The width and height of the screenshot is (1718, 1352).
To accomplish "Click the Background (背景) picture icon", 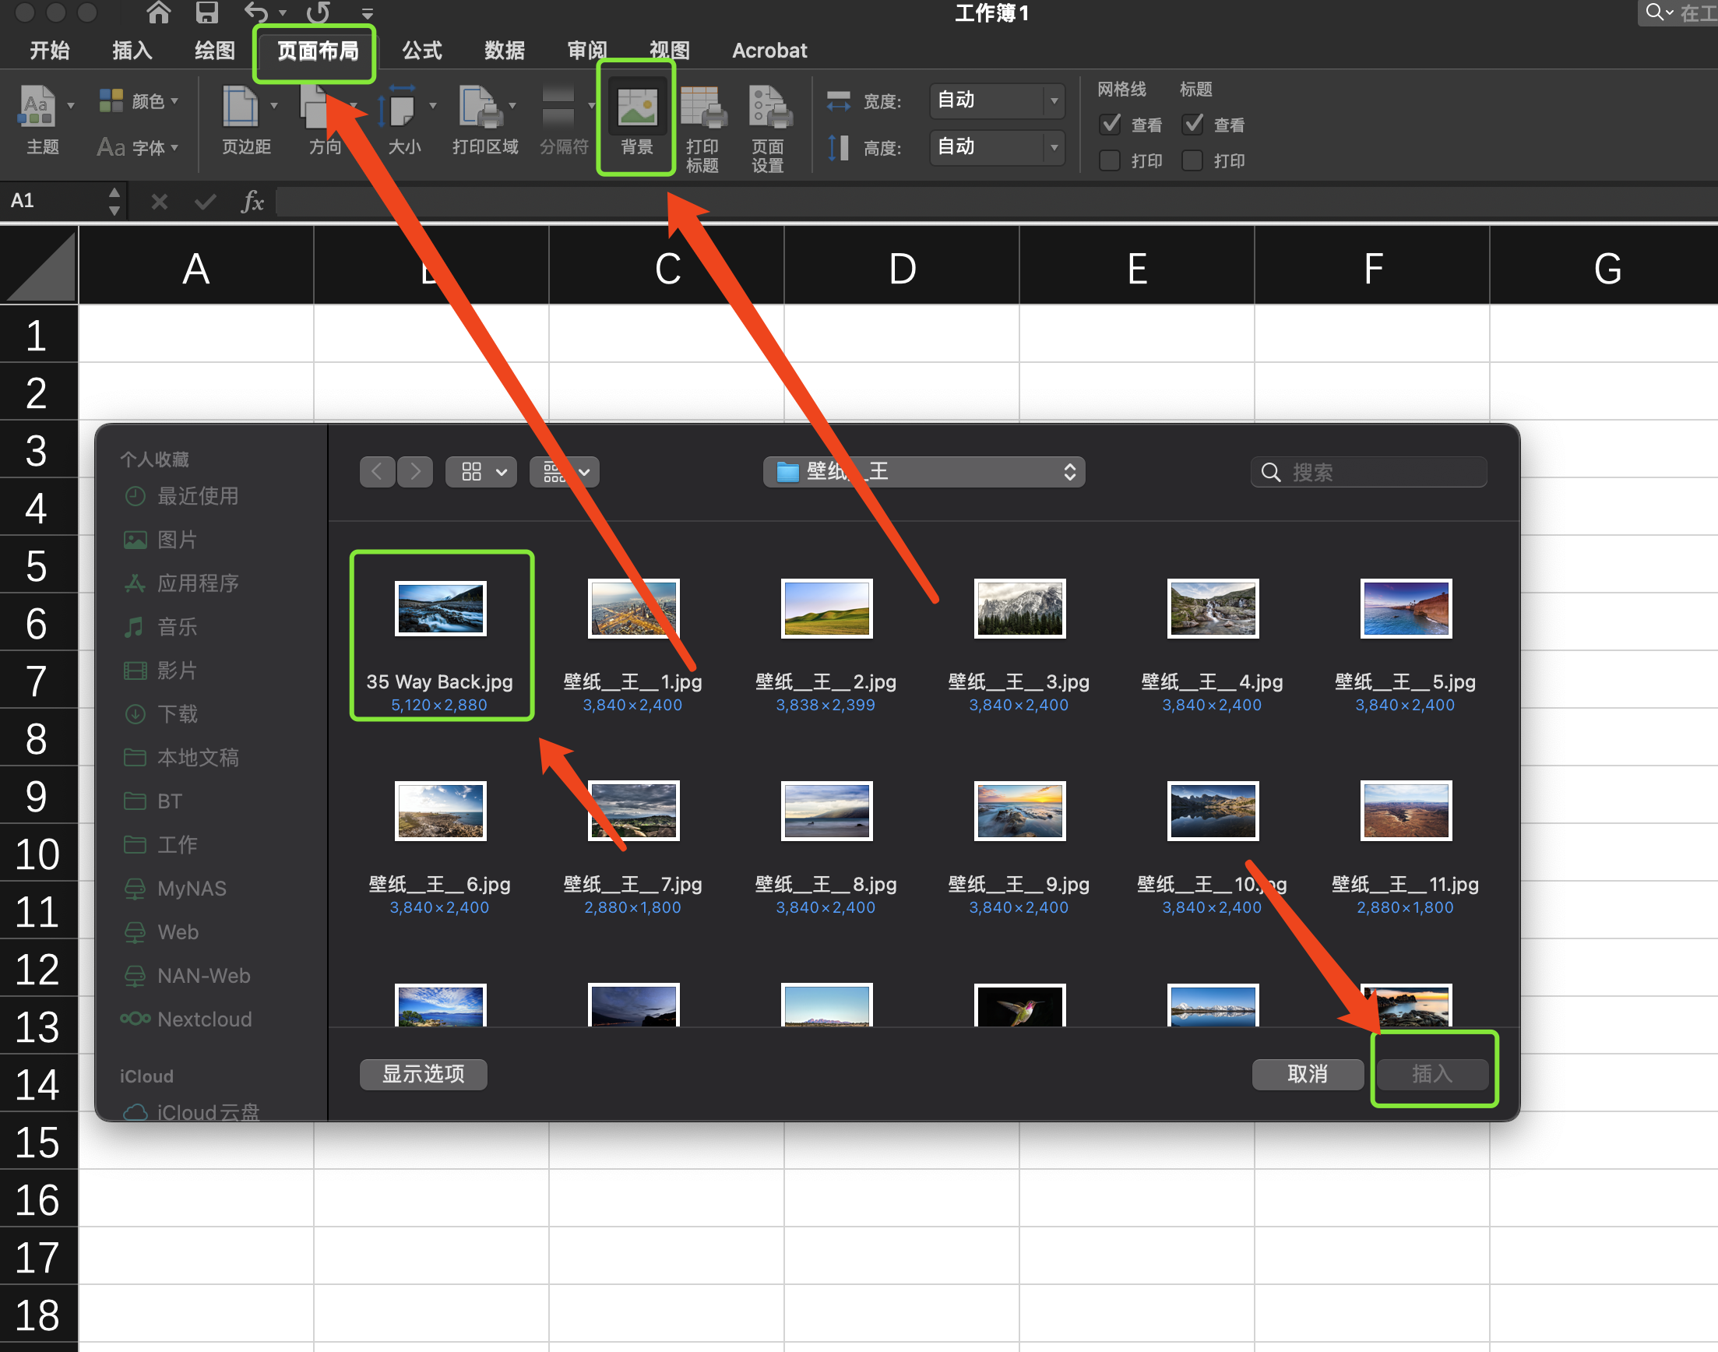I will pos(637,107).
